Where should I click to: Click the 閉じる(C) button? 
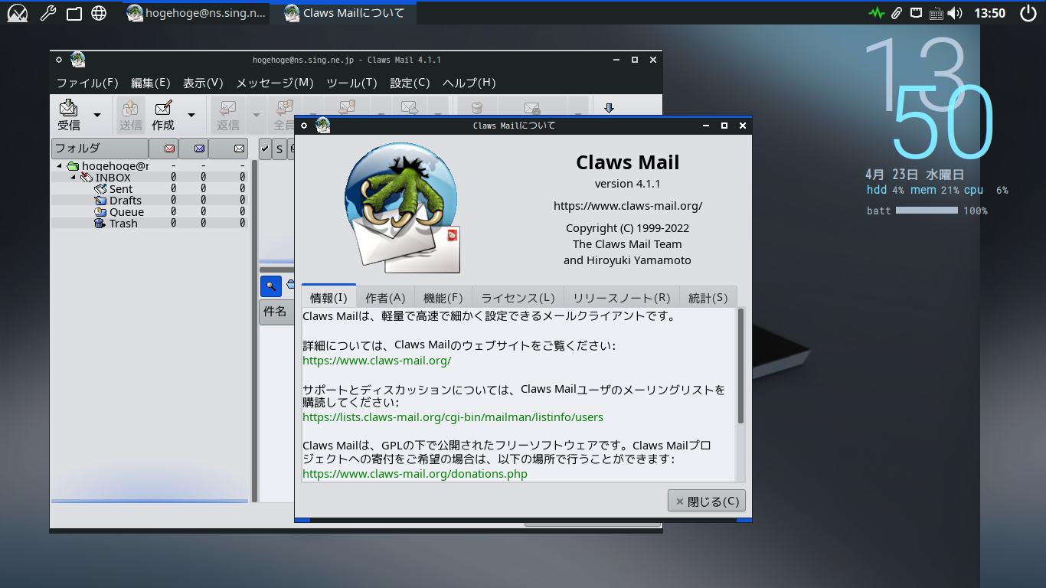click(x=707, y=501)
